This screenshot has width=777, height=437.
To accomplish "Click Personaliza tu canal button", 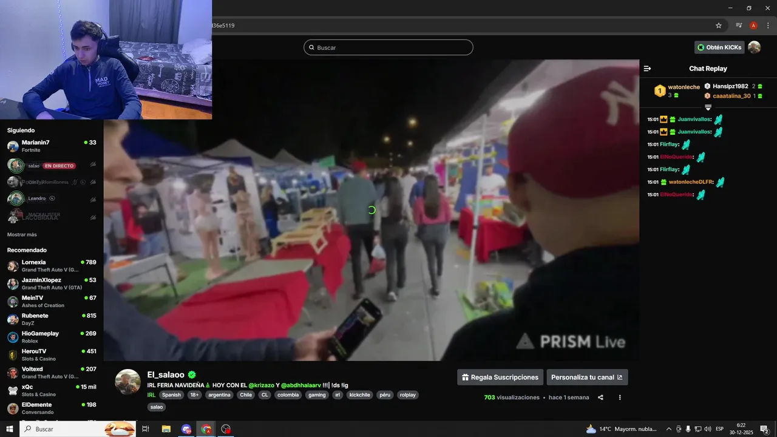I will 587,377.
